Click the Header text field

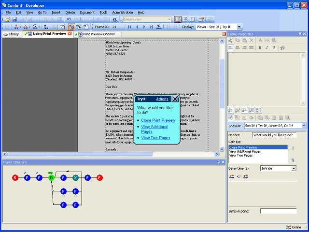tap(274, 135)
